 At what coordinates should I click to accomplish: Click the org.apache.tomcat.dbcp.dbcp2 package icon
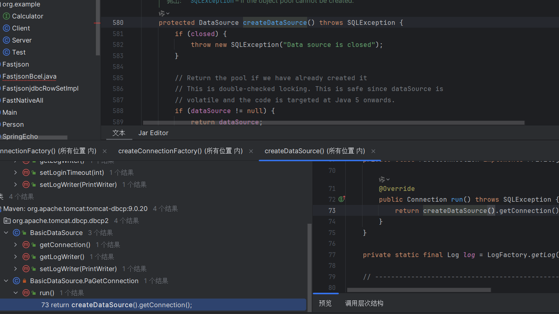7,221
